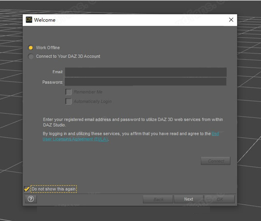Click the Welcome title bar text
Viewport: 261px width, 221px height.
point(45,20)
